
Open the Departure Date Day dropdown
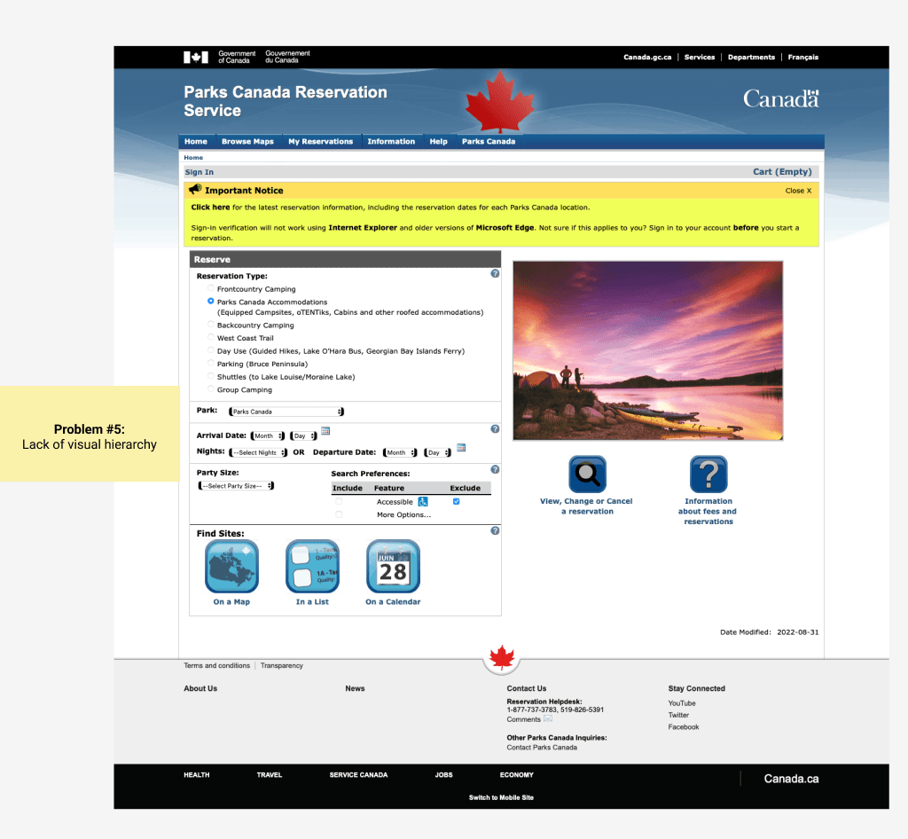tap(438, 452)
